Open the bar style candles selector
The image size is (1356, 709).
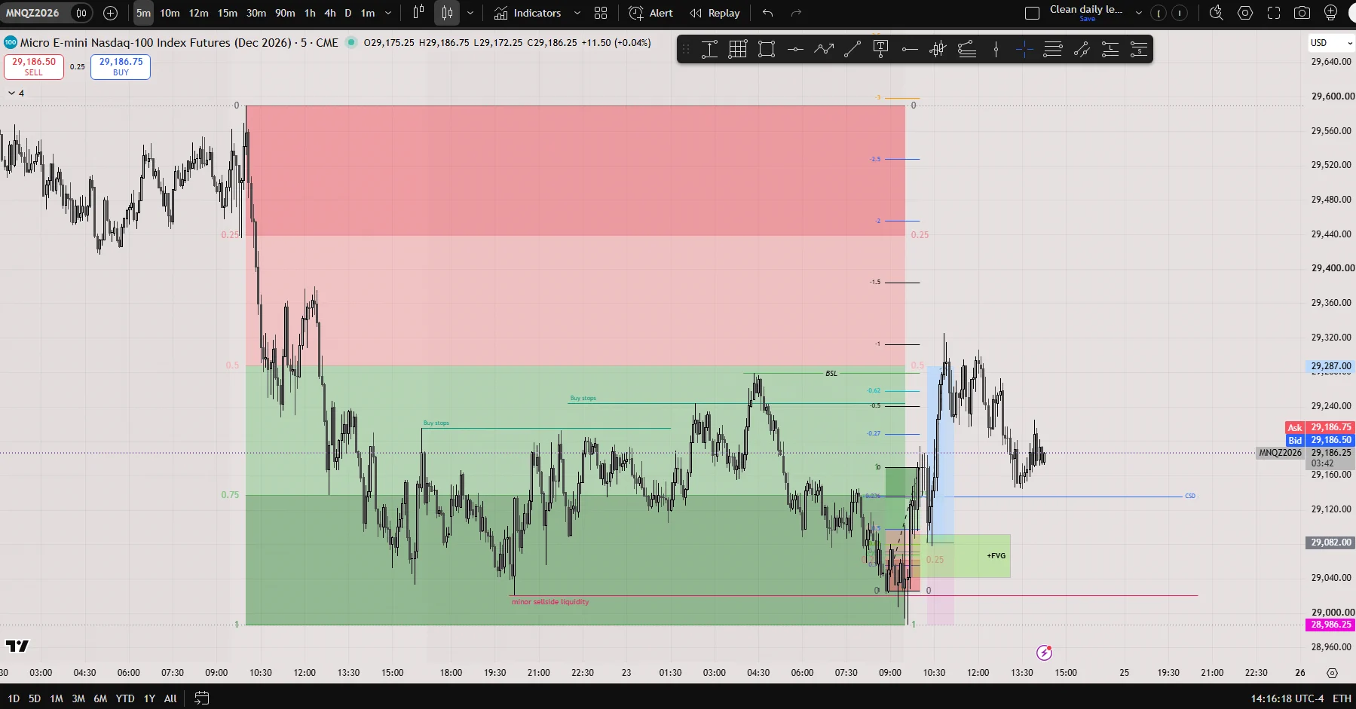pyautogui.click(x=418, y=13)
